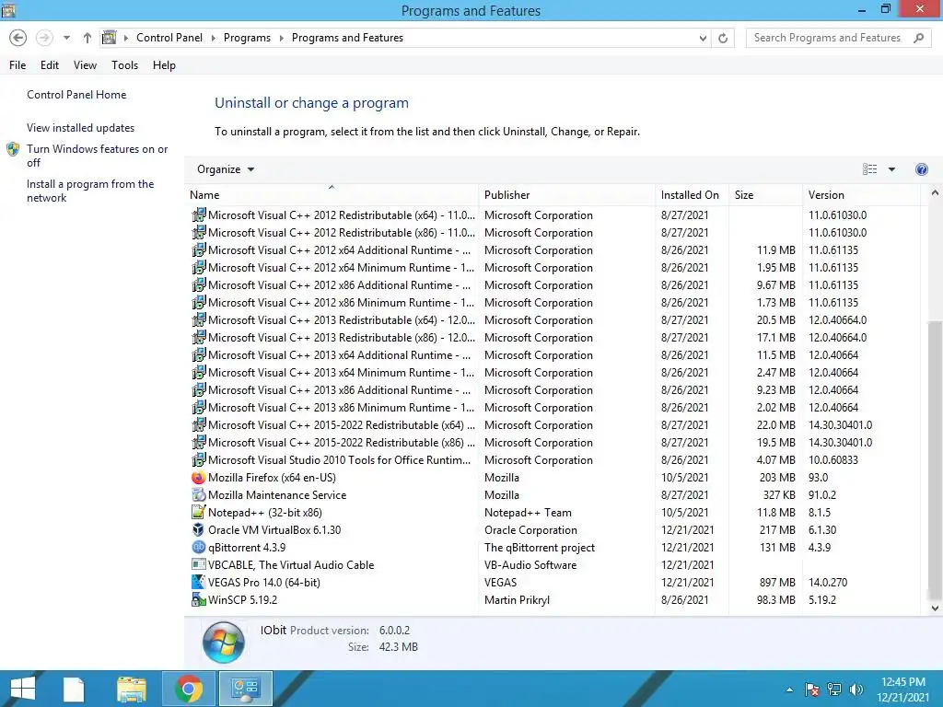Sort list by Name column header
This screenshot has height=707, width=943.
(x=332, y=195)
